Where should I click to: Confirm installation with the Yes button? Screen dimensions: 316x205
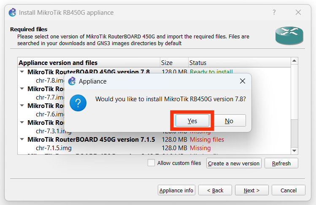(x=192, y=121)
